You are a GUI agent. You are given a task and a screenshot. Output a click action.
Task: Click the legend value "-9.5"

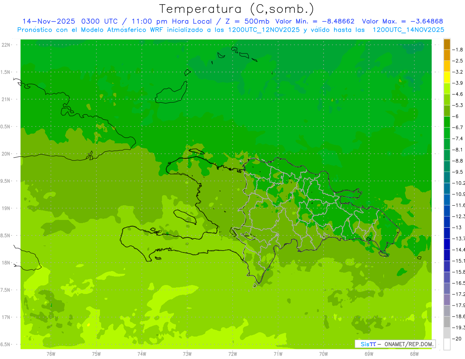(458, 172)
